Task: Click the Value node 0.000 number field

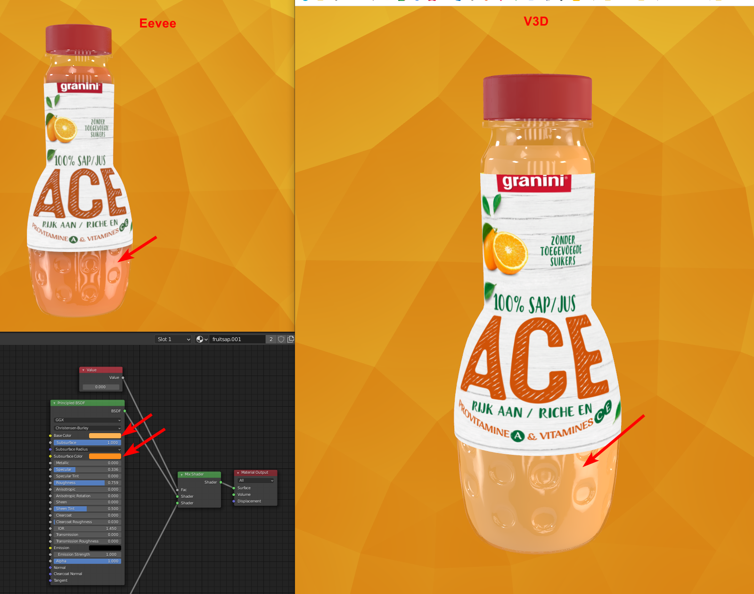Action: point(100,387)
